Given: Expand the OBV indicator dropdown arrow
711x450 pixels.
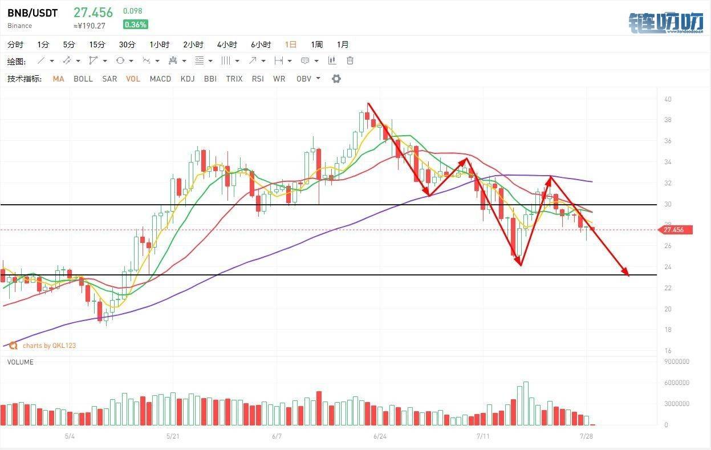Looking at the screenshot, I should point(318,78).
